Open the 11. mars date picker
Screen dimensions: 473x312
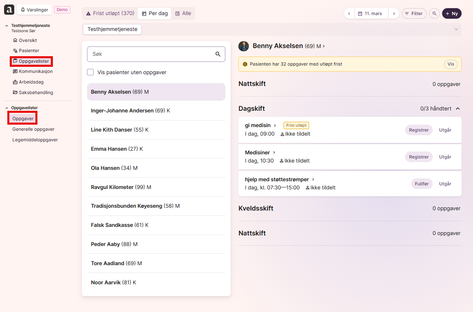point(371,13)
